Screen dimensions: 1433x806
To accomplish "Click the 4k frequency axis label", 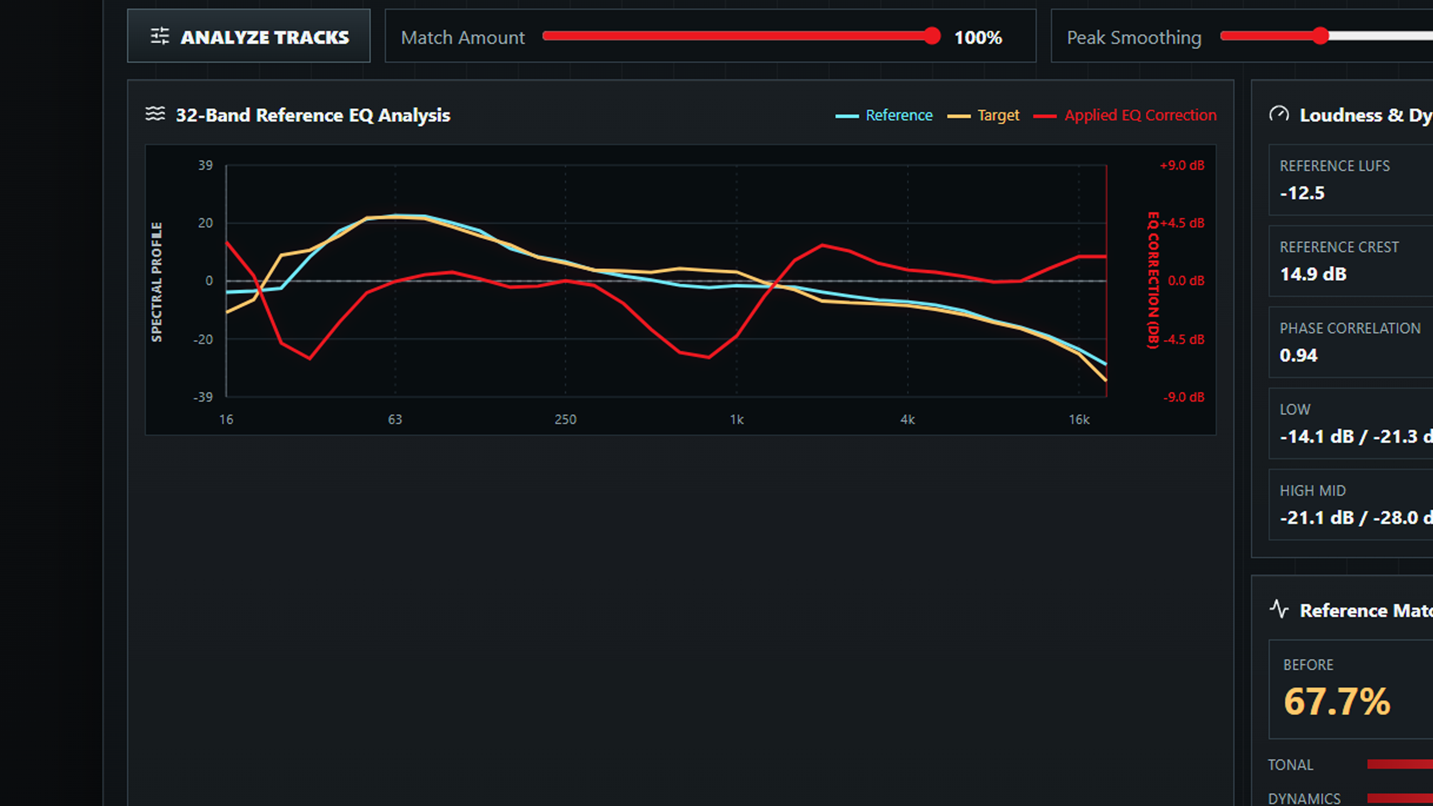I will pyautogui.click(x=907, y=419).
